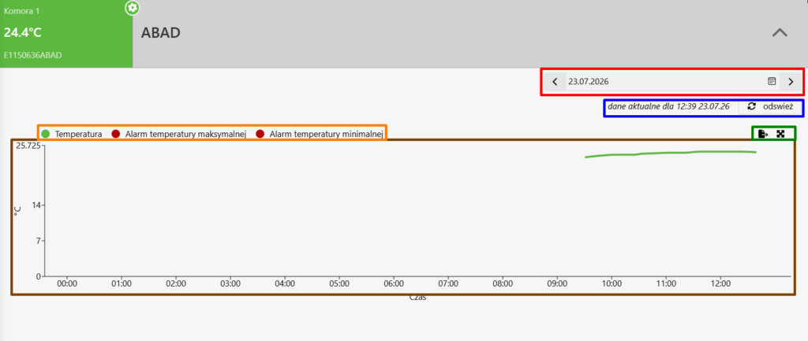Click the 10:00 time axis label
The width and height of the screenshot is (808, 341).
point(612,284)
